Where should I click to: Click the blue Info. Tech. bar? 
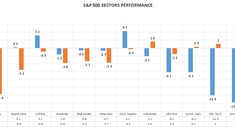pos(212,71)
